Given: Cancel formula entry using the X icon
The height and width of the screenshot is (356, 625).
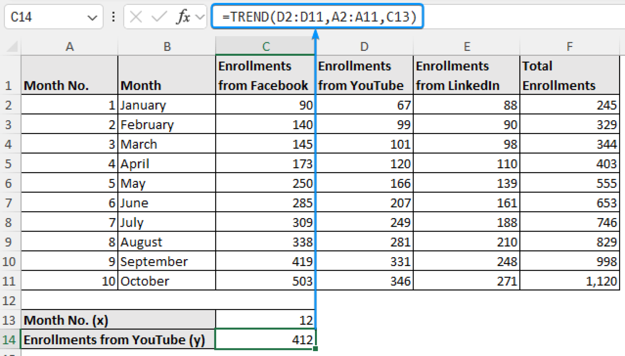Looking at the screenshot, I should (x=136, y=16).
